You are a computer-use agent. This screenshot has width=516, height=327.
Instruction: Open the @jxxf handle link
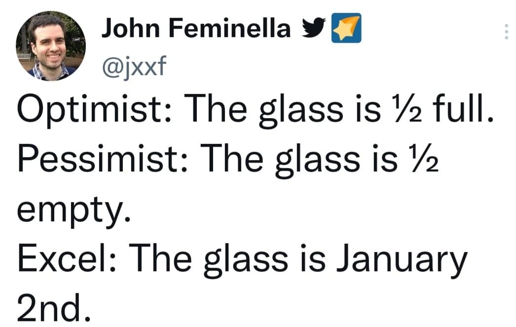[132, 64]
